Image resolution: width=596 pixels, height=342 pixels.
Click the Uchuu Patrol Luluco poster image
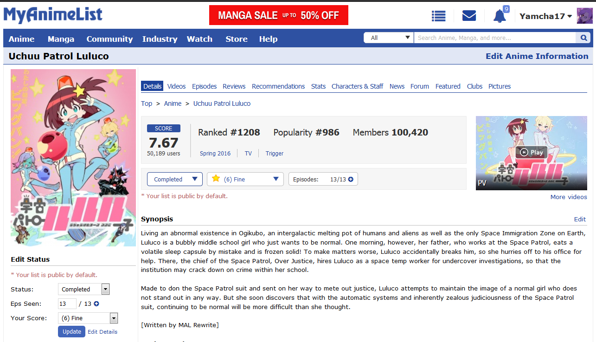pos(73,158)
